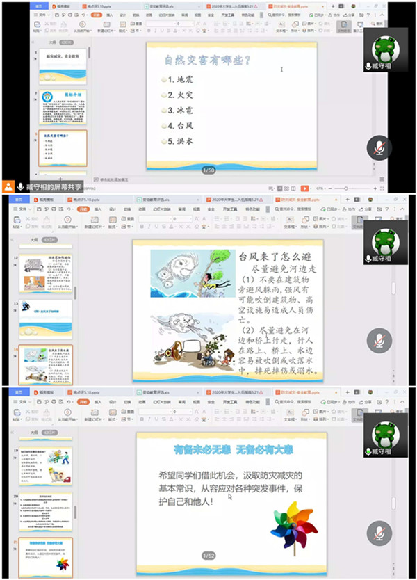Switch to 大纲 outline tab above thumbnail 12
Image resolution: width=417 pixels, height=580 pixels.
click(34, 240)
